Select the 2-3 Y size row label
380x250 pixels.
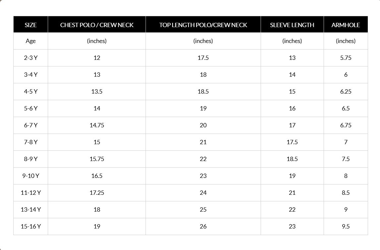(x=31, y=58)
